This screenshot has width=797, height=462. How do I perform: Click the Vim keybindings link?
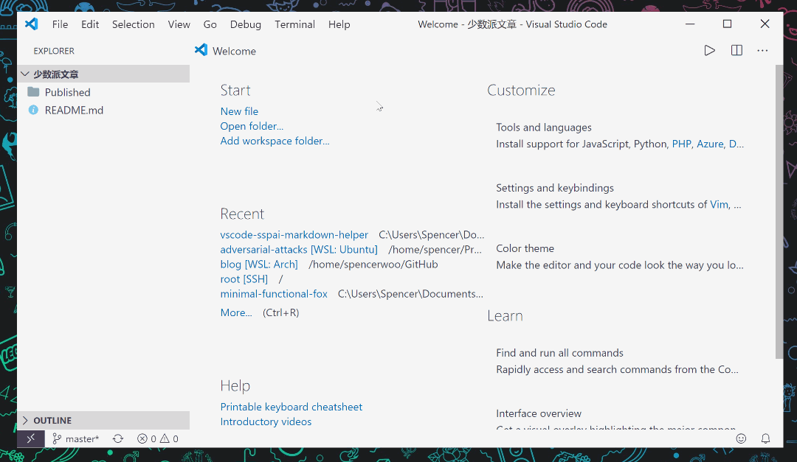pos(719,204)
